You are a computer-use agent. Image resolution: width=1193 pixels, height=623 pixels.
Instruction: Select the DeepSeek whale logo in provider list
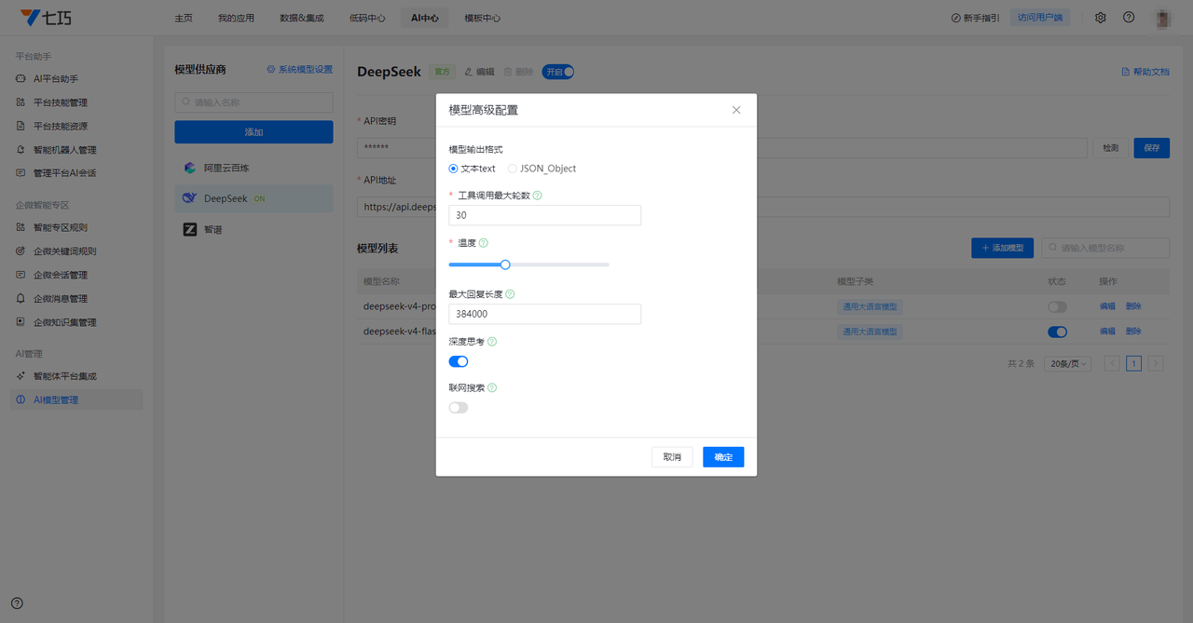189,198
